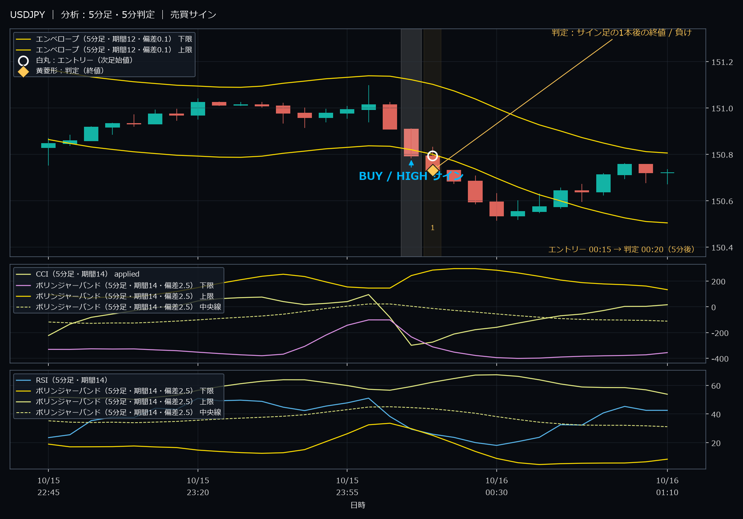Click the number 1 label in the shaded judgment band
The width and height of the screenshot is (743, 519).
coord(432,228)
